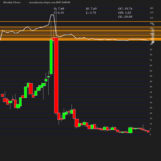Click the final red candlestick at chart end
The image size is (161, 161).
pos(148,131)
